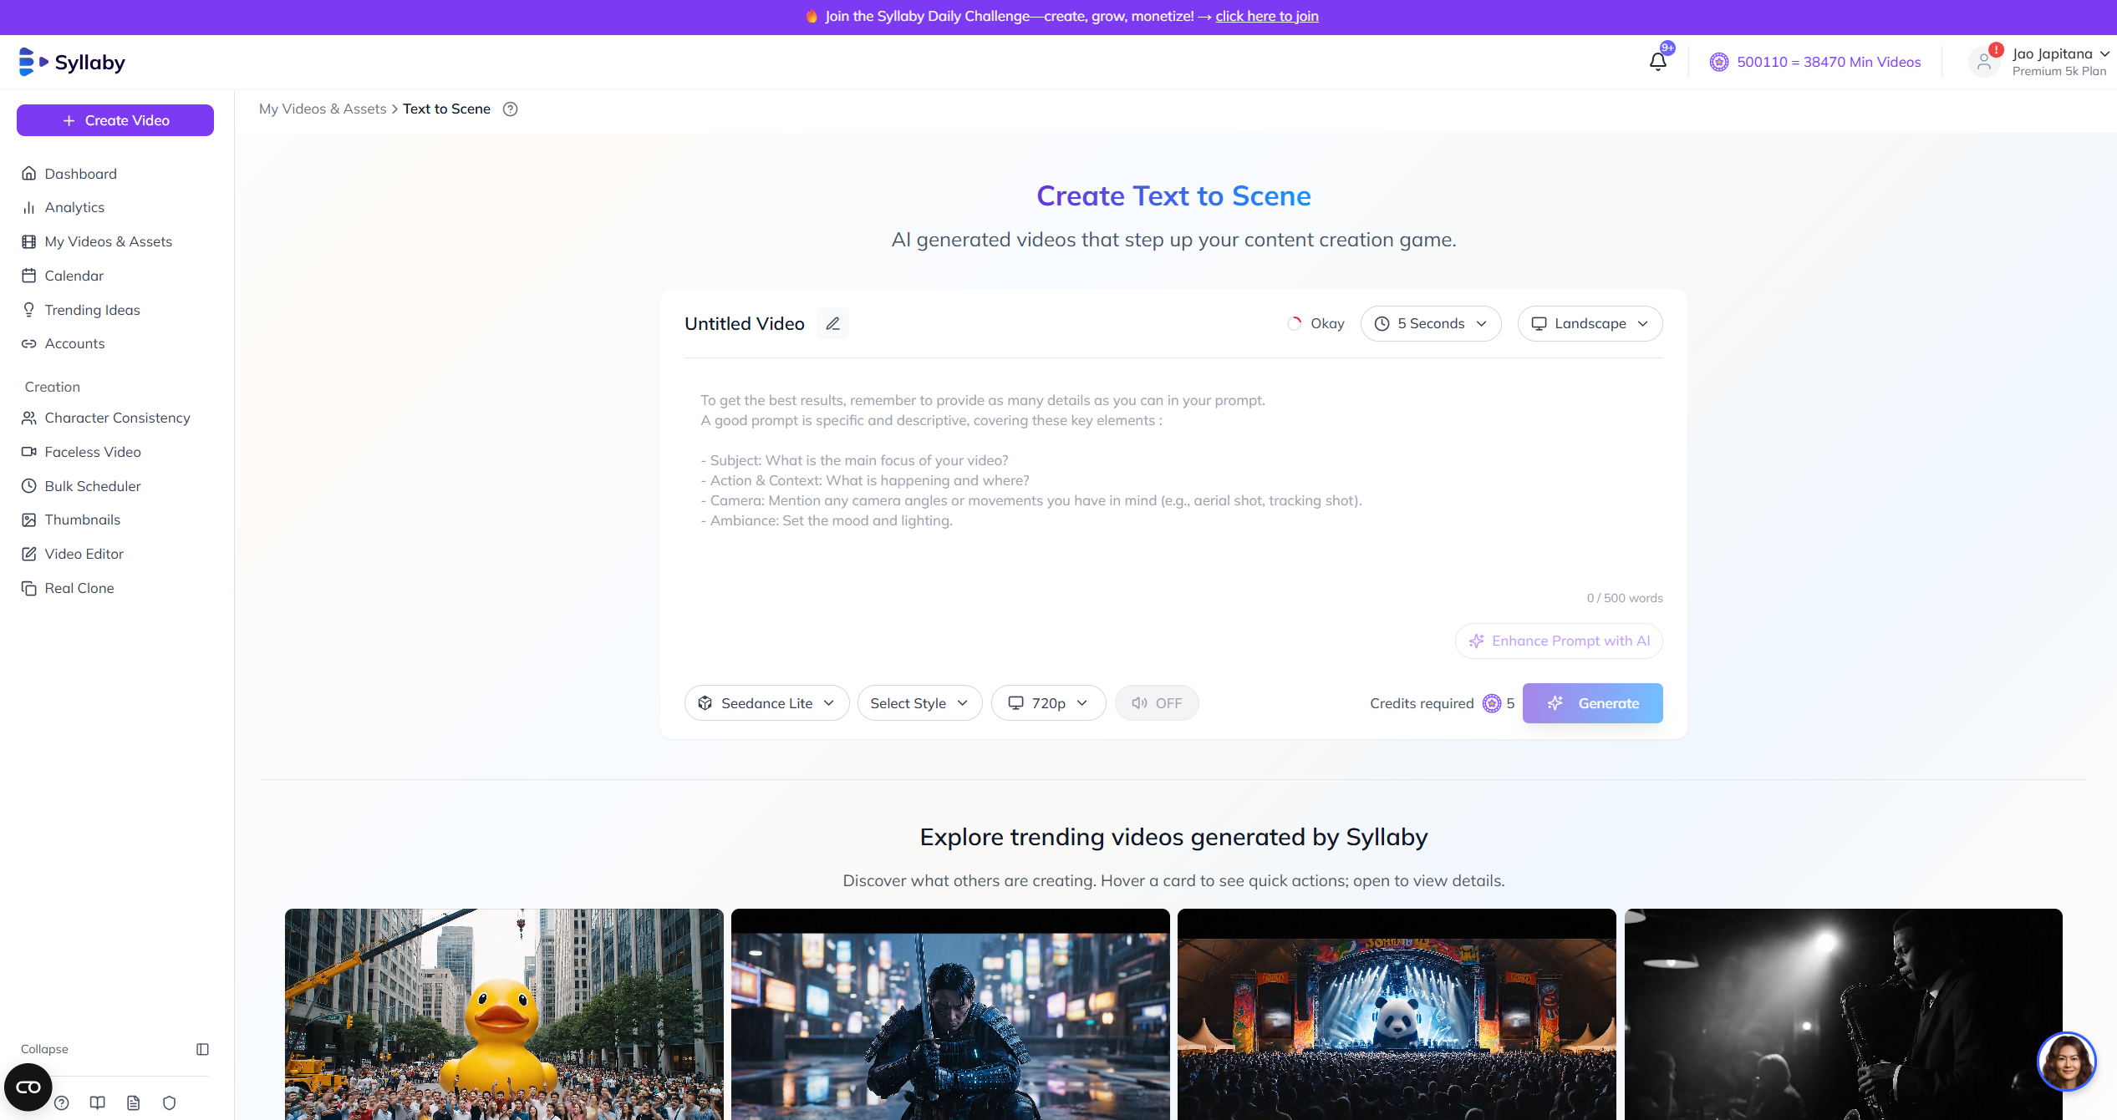Open the Faceless Video tool
Screen dimensions: 2117x1120
pos(92,452)
